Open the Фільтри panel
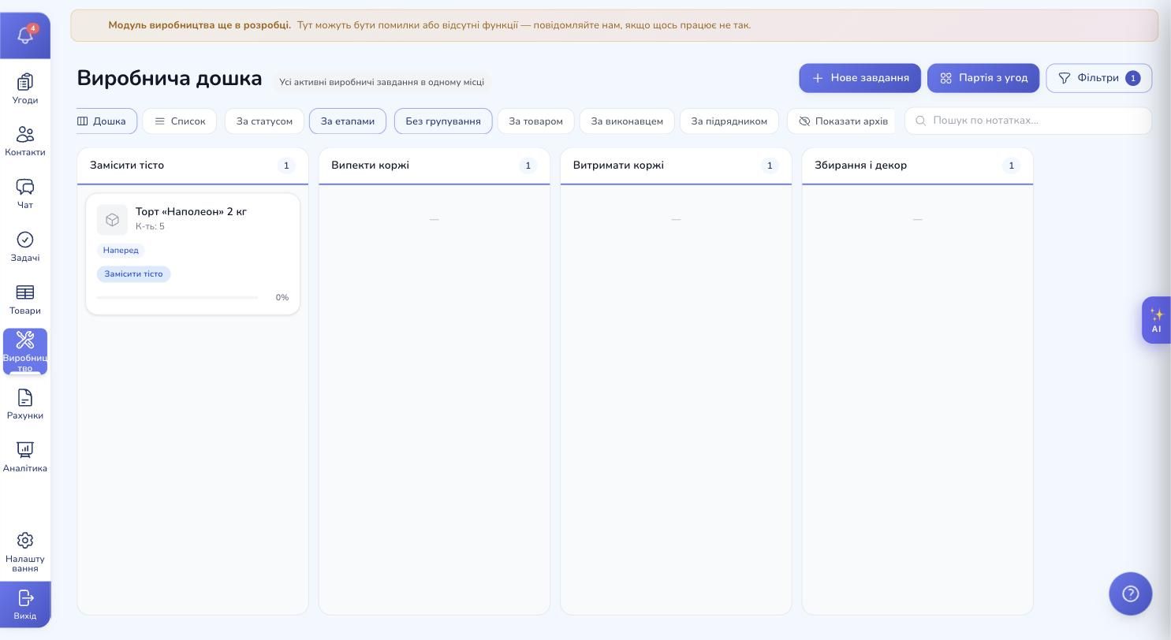The height and width of the screenshot is (640, 1171). pyautogui.click(x=1098, y=78)
